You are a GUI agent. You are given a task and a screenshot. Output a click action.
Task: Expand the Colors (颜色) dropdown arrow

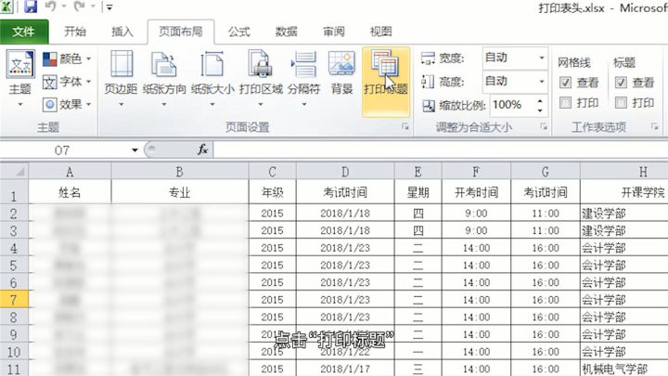[89, 58]
